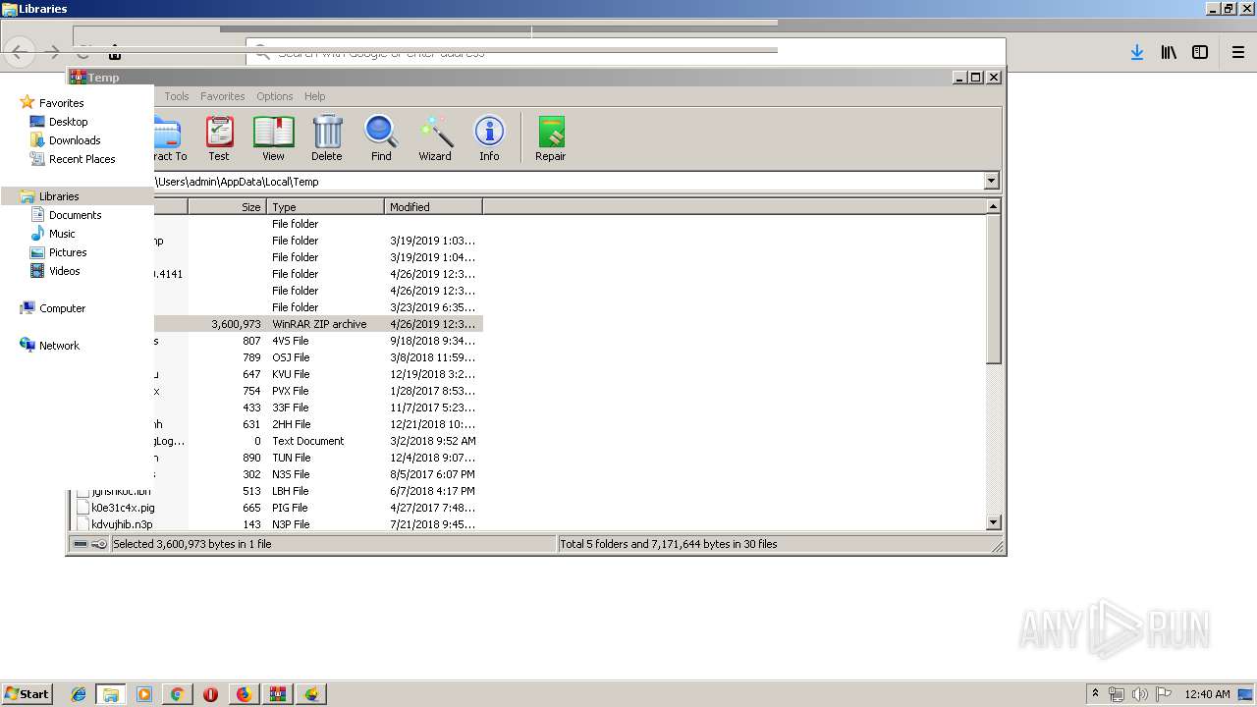The width and height of the screenshot is (1257, 707).
Task: Open Chrome from the taskbar
Action: [x=178, y=694]
